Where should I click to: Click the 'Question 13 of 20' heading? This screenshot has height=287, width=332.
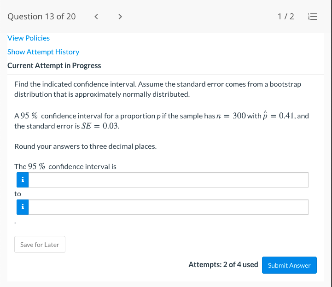[41, 17]
